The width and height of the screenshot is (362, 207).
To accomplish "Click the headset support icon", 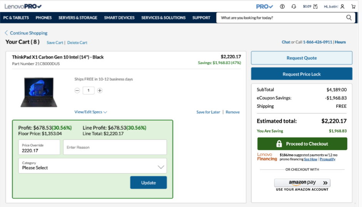I will tap(294, 7).
